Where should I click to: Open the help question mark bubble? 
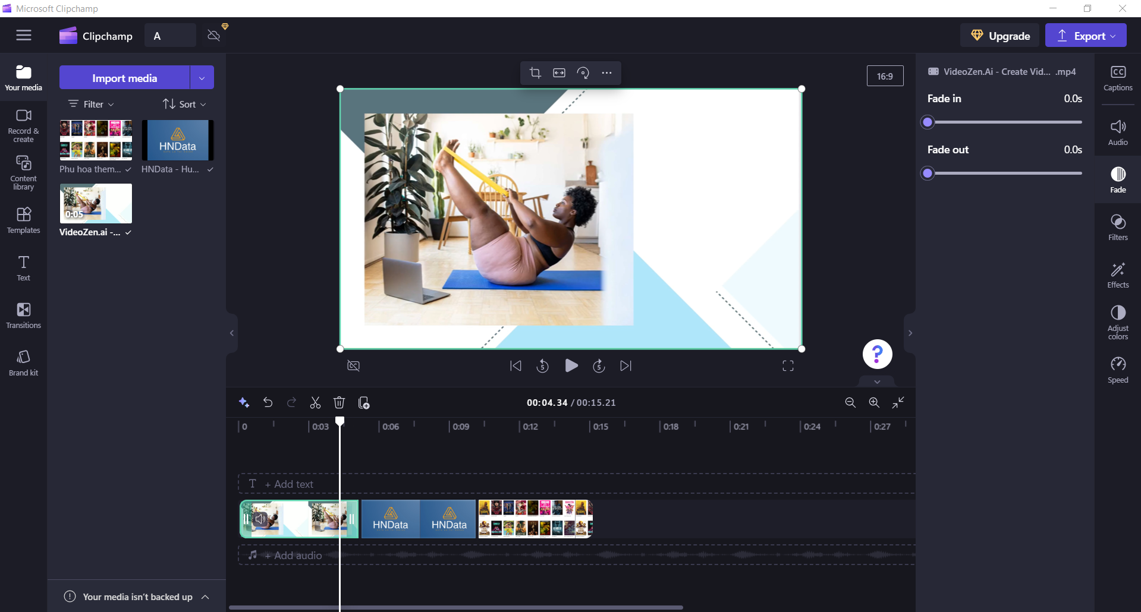pos(877,354)
